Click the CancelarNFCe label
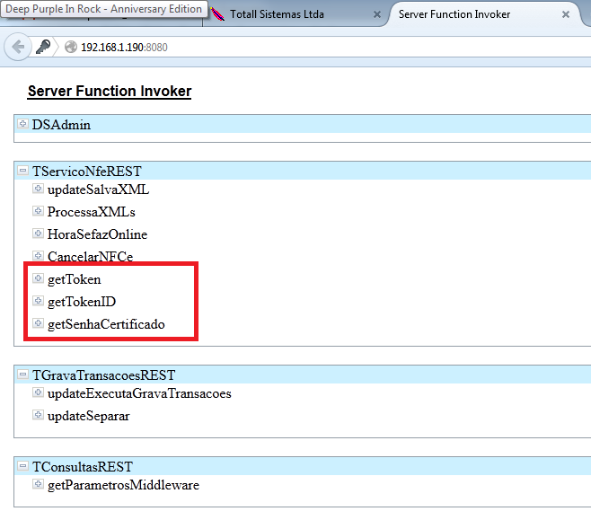The width and height of the screenshot is (591, 520). (x=91, y=257)
